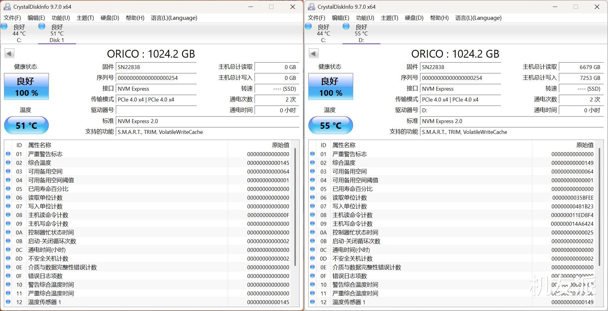Right window: click status orb of 综合温度 row
Image resolution: width=608 pixels, height=311 pixels.
(312, 163)
